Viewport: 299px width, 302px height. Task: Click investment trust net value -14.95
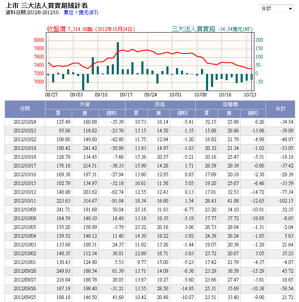point(187,289)
